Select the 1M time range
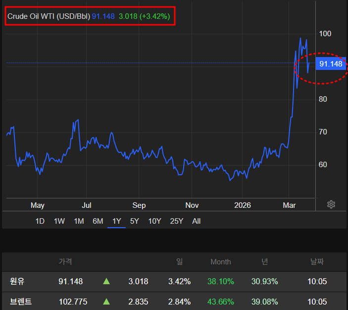The width and height of the screenshot is (348, 310). coord(79,221)
